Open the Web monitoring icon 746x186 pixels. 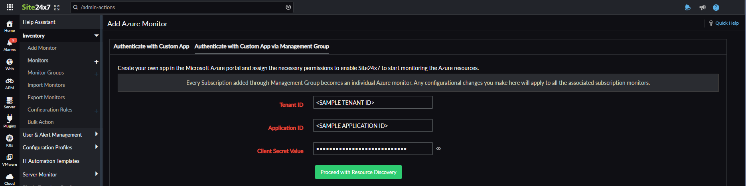[x=10, y=62]
